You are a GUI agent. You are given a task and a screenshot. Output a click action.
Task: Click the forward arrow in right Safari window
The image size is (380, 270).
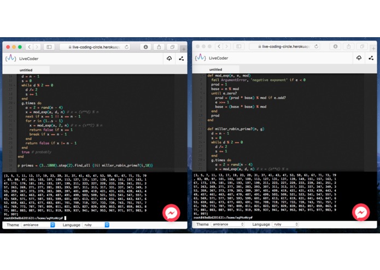pyautogui.click(x=226, y=46)
